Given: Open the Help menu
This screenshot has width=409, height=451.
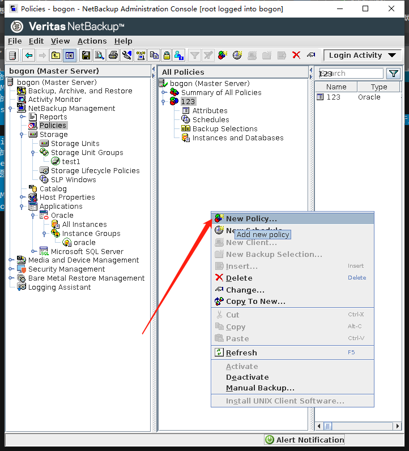Looking at the screenshot, I should coord(123,41).
